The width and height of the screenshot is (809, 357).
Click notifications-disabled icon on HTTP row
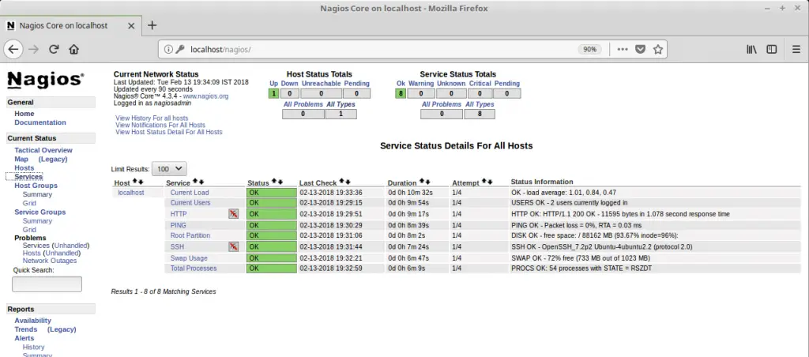(x=234, y=213)
